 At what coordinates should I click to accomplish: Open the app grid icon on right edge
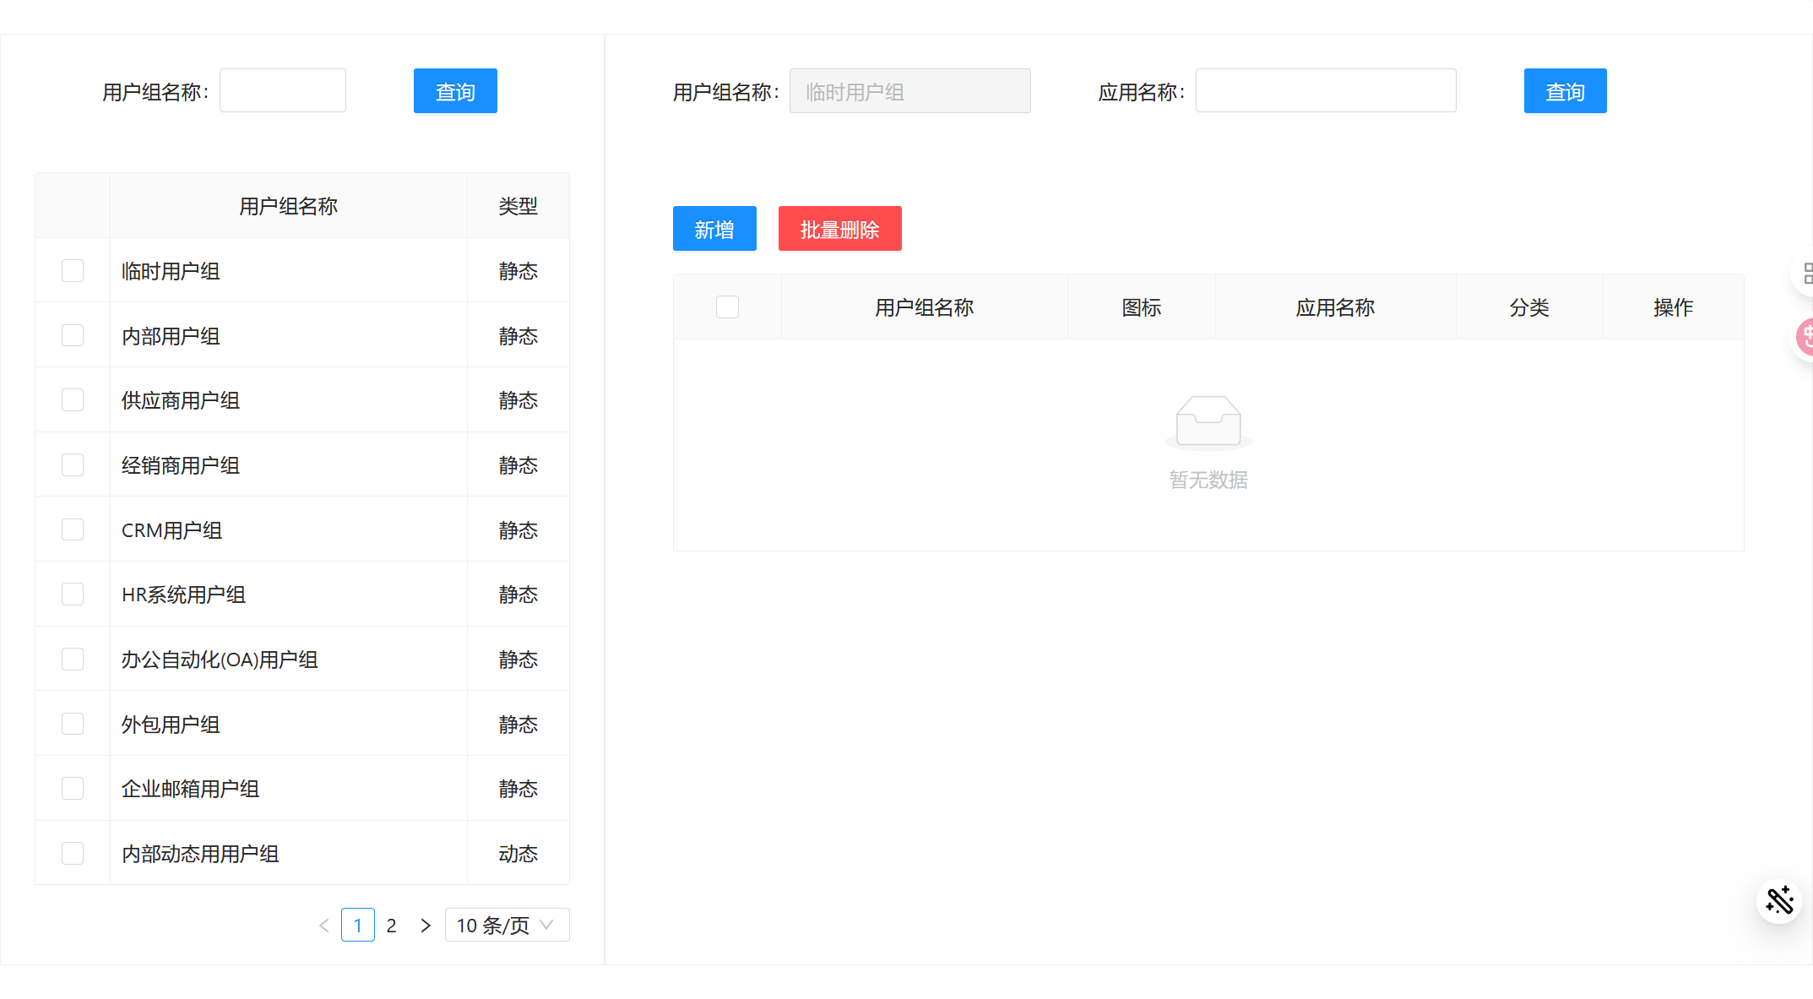[1808, 273]
